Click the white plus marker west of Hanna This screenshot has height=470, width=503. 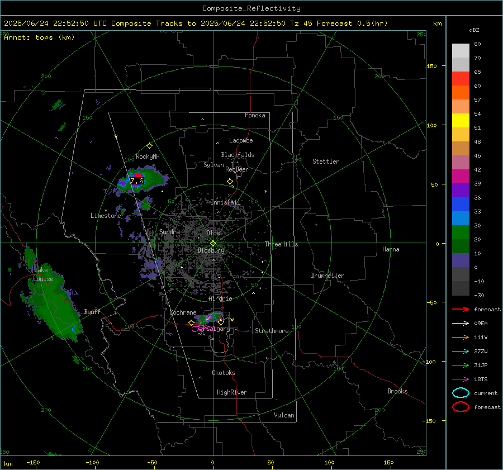click(x=316, y=225)
